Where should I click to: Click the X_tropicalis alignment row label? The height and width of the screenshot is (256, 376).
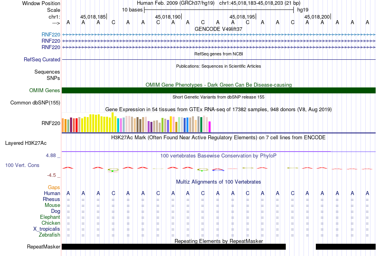click(47, 229)
